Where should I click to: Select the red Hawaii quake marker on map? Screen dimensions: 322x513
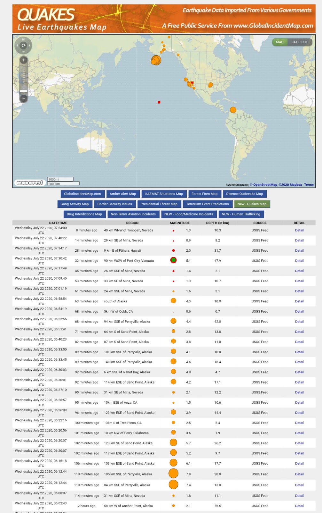pyautogui.click(x=159, y=102)
